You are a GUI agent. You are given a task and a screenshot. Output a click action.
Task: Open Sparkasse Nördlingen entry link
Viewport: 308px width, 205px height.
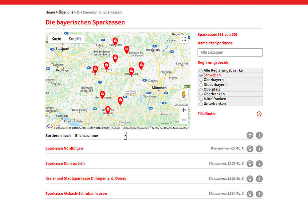tap(64, 148)
